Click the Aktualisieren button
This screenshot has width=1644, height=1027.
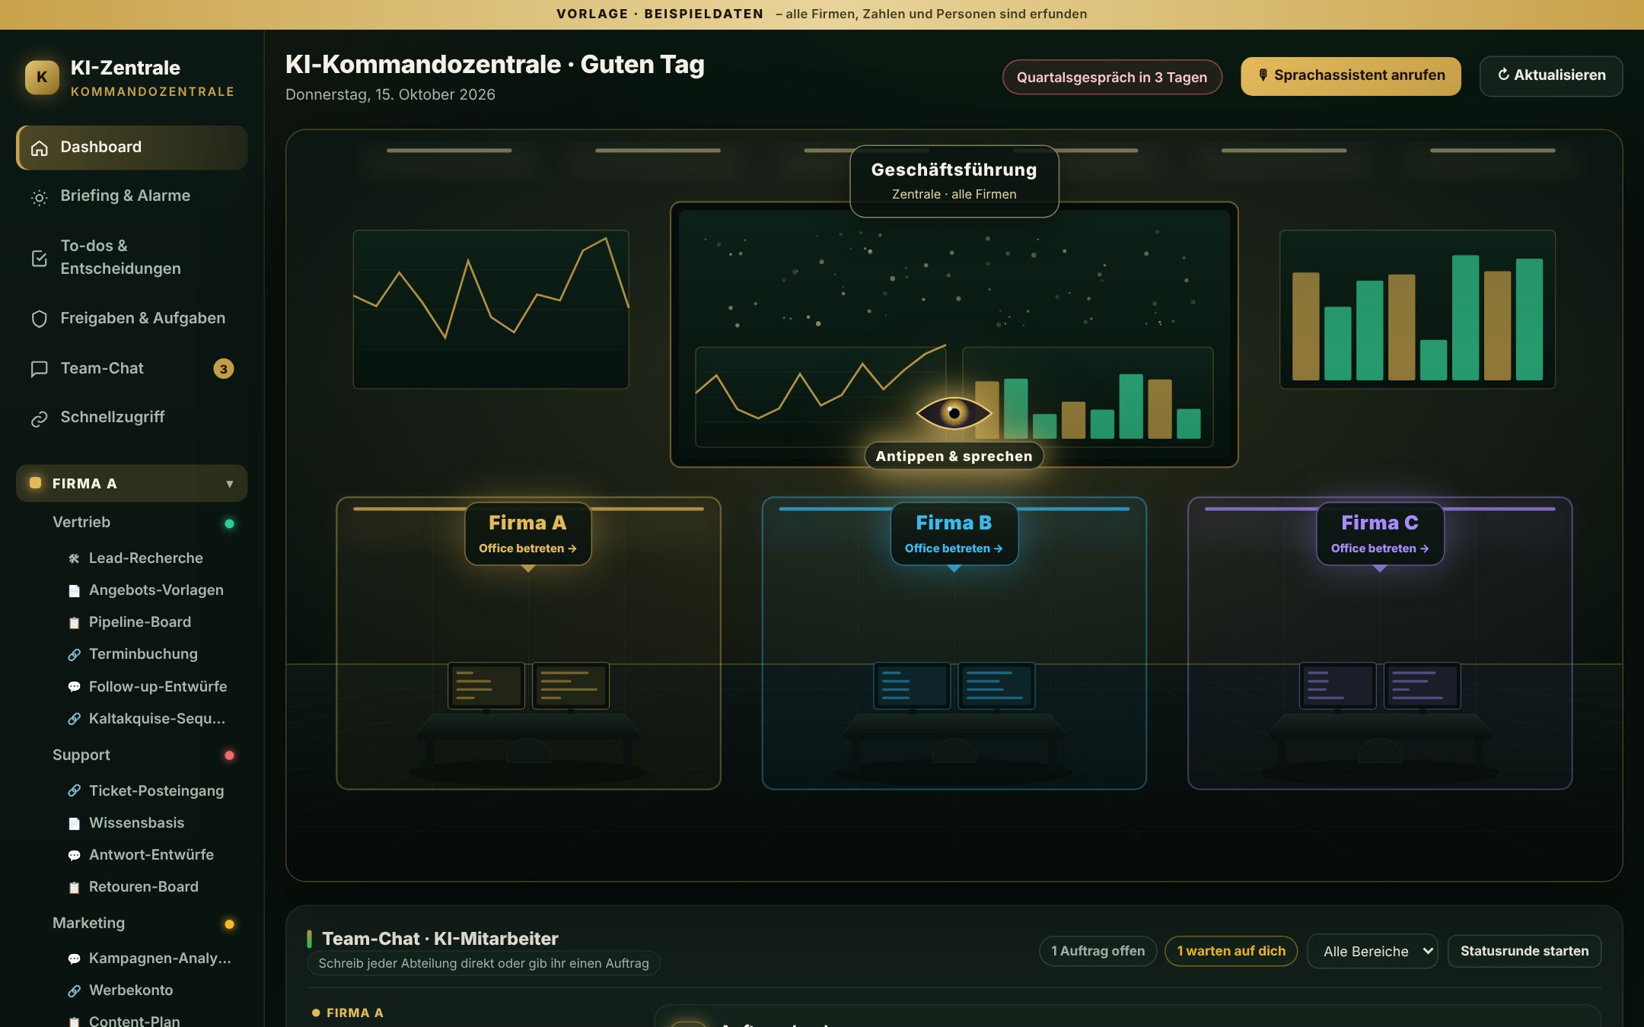(x=1551, y=76)
